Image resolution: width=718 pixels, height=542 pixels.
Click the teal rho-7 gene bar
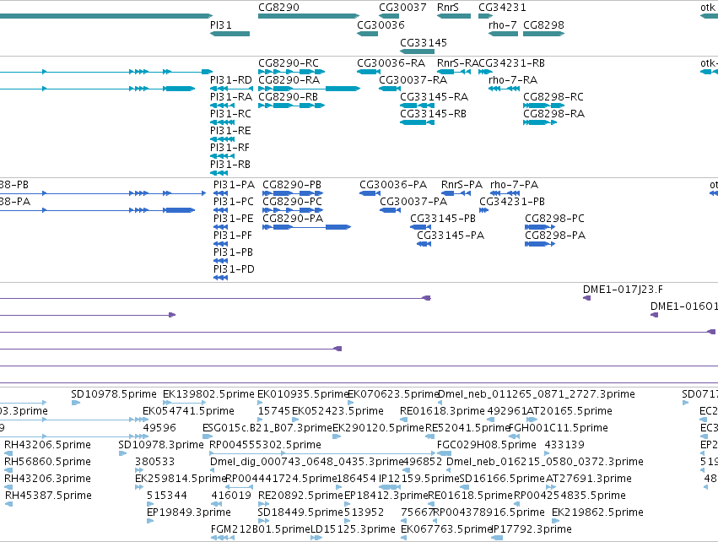(x=503, y=34)
